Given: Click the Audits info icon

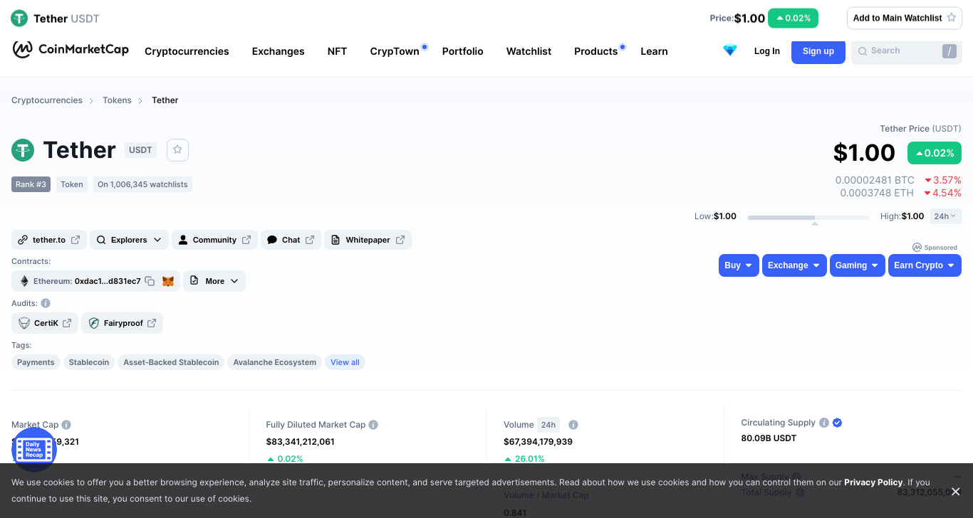Looking at the screenshot, I should click(x=46, y=303).
